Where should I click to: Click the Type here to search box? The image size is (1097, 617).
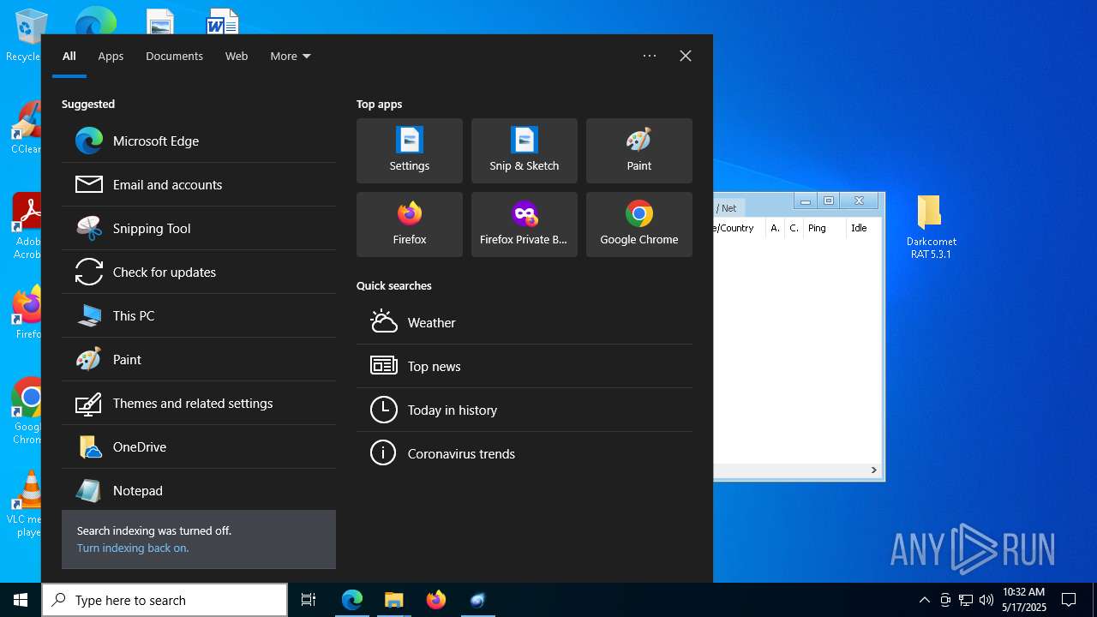point(165,600)
